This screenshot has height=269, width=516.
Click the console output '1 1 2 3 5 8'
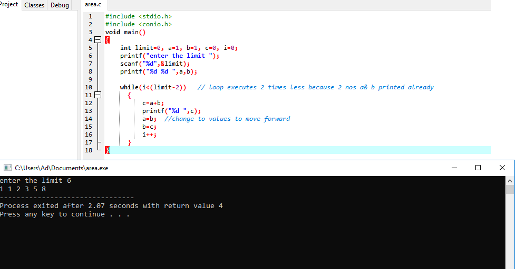pyautogui.click(x=23, y=189)
